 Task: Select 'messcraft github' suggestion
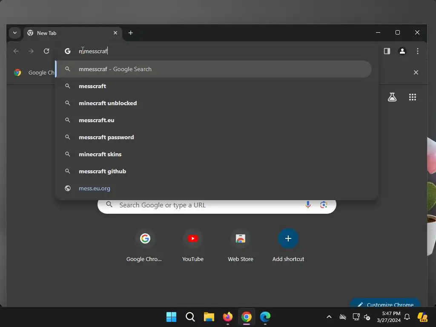pyautogui.click(x=213, y=171)
